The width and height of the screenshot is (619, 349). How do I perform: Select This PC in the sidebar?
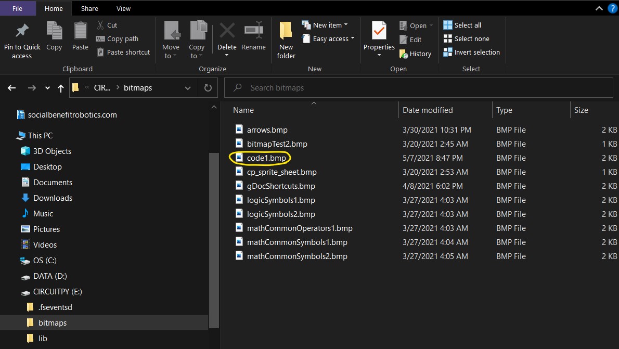coord(34,135)
